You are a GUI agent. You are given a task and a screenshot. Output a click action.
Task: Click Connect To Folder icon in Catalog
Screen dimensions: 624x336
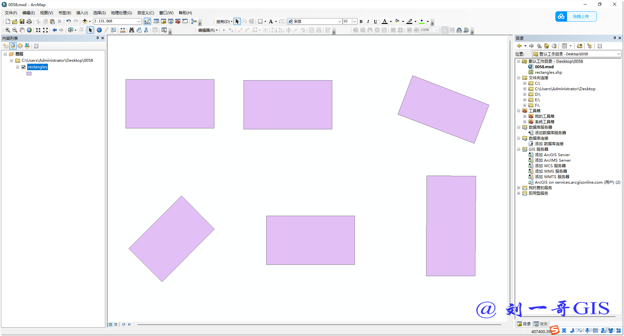pos(580,46)
